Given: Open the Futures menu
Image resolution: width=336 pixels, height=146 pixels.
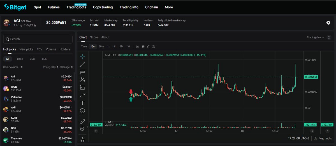Looking at the screenshot, I should click(x=54, y=7).
